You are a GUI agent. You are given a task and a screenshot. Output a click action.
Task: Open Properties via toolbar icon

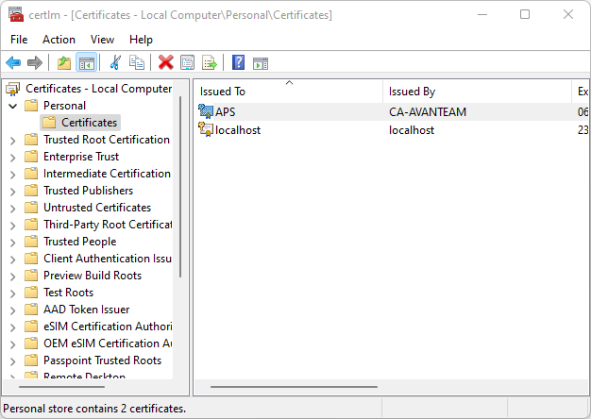pos(187,63)
